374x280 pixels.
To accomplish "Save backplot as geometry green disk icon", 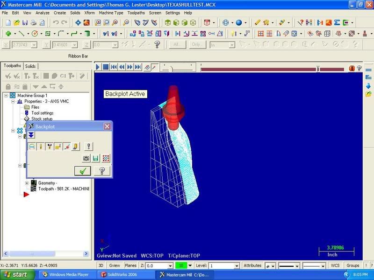I will [96, 158].
